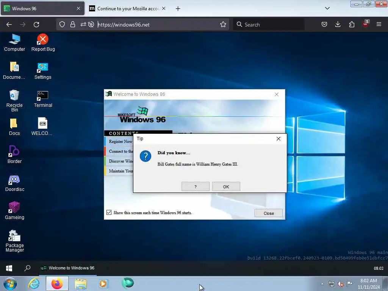Click the green globe taskbar icon

coord(128,283)
